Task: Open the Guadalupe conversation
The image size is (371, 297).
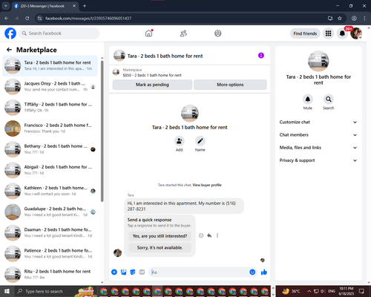Action: click(50, 212)
